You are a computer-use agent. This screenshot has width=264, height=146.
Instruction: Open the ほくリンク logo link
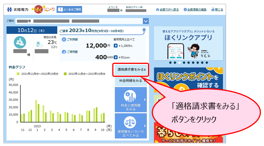tap(43, 9)
